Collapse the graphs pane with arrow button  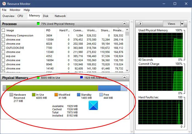(x=140, y=24)
